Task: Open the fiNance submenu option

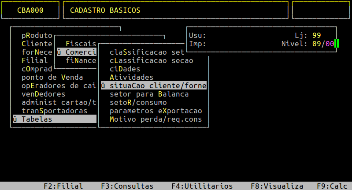Action: [81, 61]
